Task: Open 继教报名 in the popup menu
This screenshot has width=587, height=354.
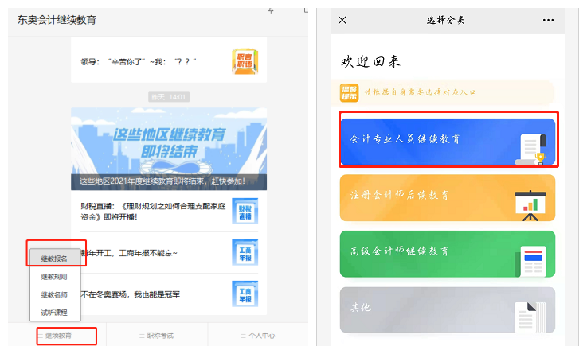Action: (55, 258)
